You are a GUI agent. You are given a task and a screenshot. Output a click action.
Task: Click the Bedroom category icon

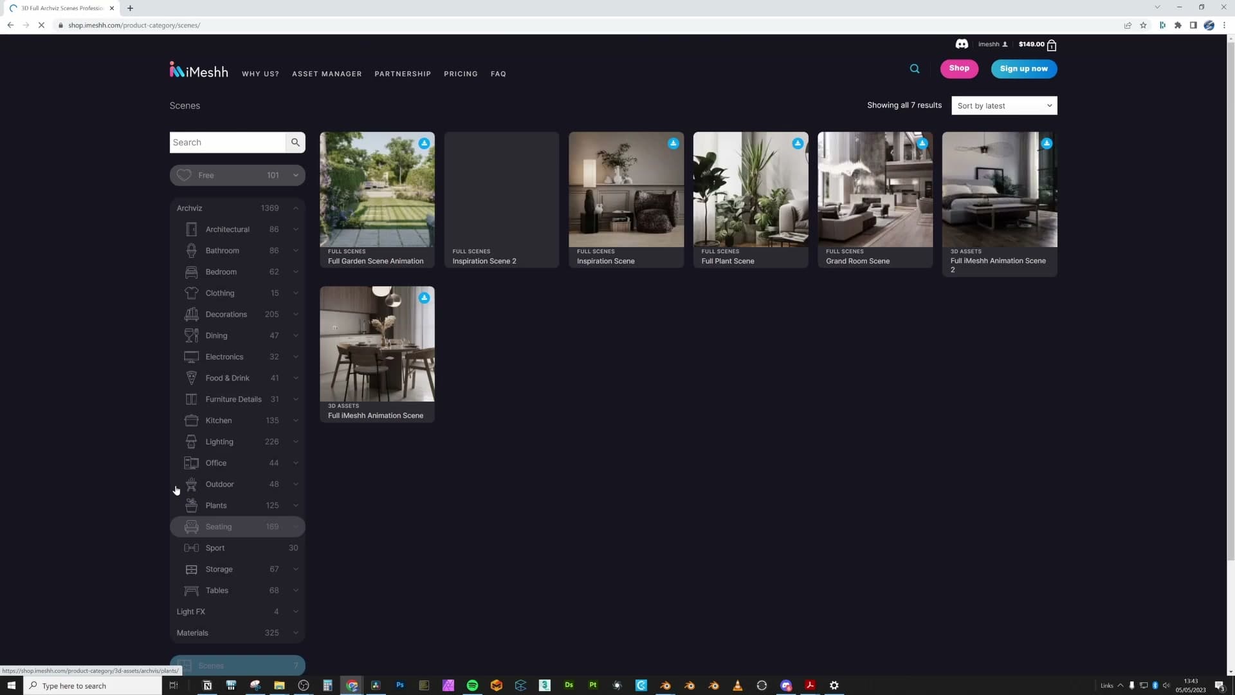click(191, 272)
